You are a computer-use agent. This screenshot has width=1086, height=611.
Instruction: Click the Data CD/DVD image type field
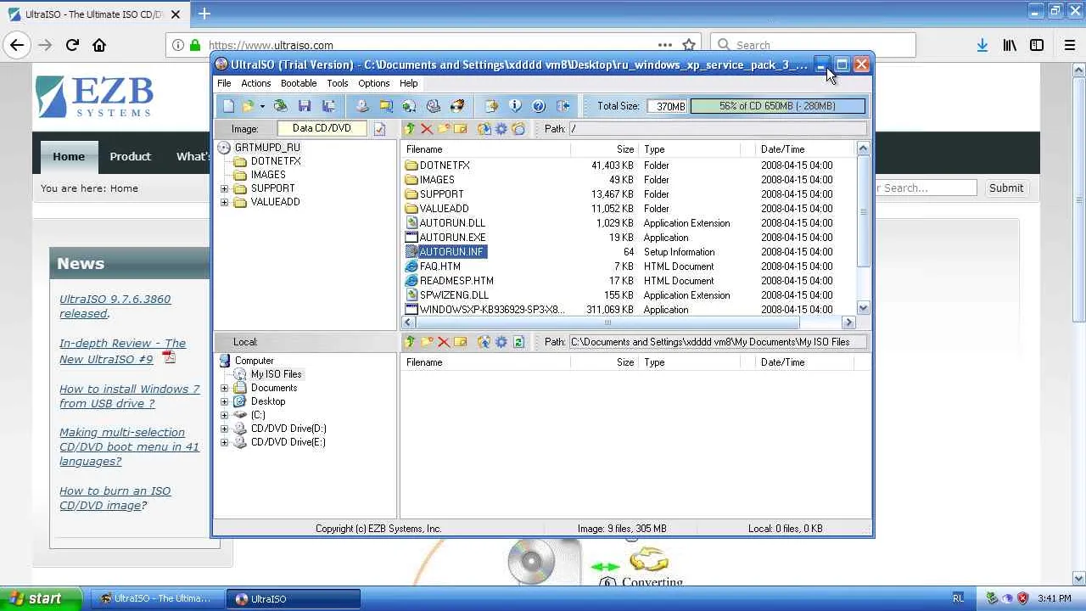(x=322, y=129)
